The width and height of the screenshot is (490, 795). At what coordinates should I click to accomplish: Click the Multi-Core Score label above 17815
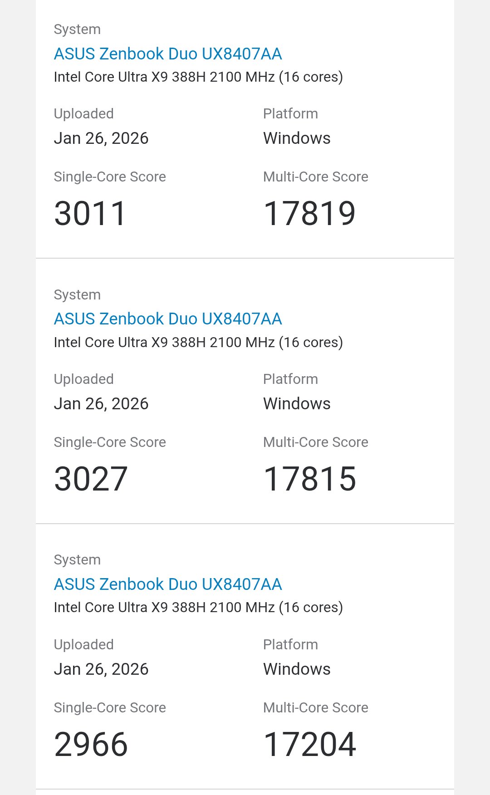[x=315, y=442]
